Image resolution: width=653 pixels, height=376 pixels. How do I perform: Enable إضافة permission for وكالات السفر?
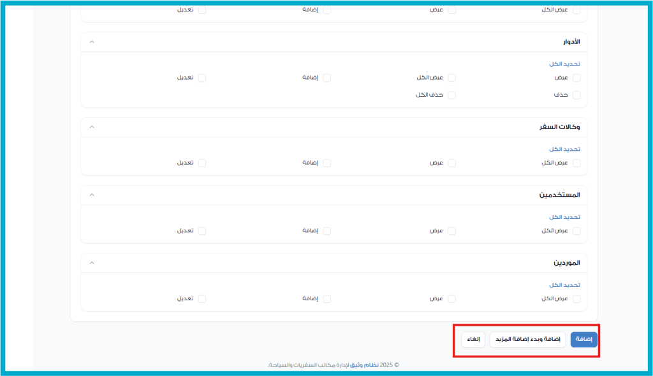pos(326,163)
